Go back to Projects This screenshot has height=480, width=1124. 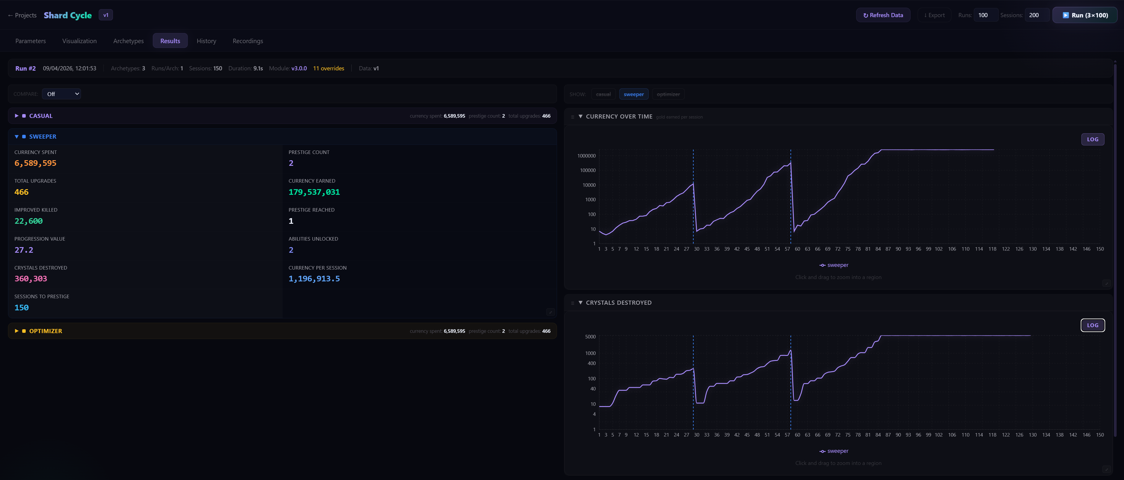pyautogui.click(x=22, y=15)
